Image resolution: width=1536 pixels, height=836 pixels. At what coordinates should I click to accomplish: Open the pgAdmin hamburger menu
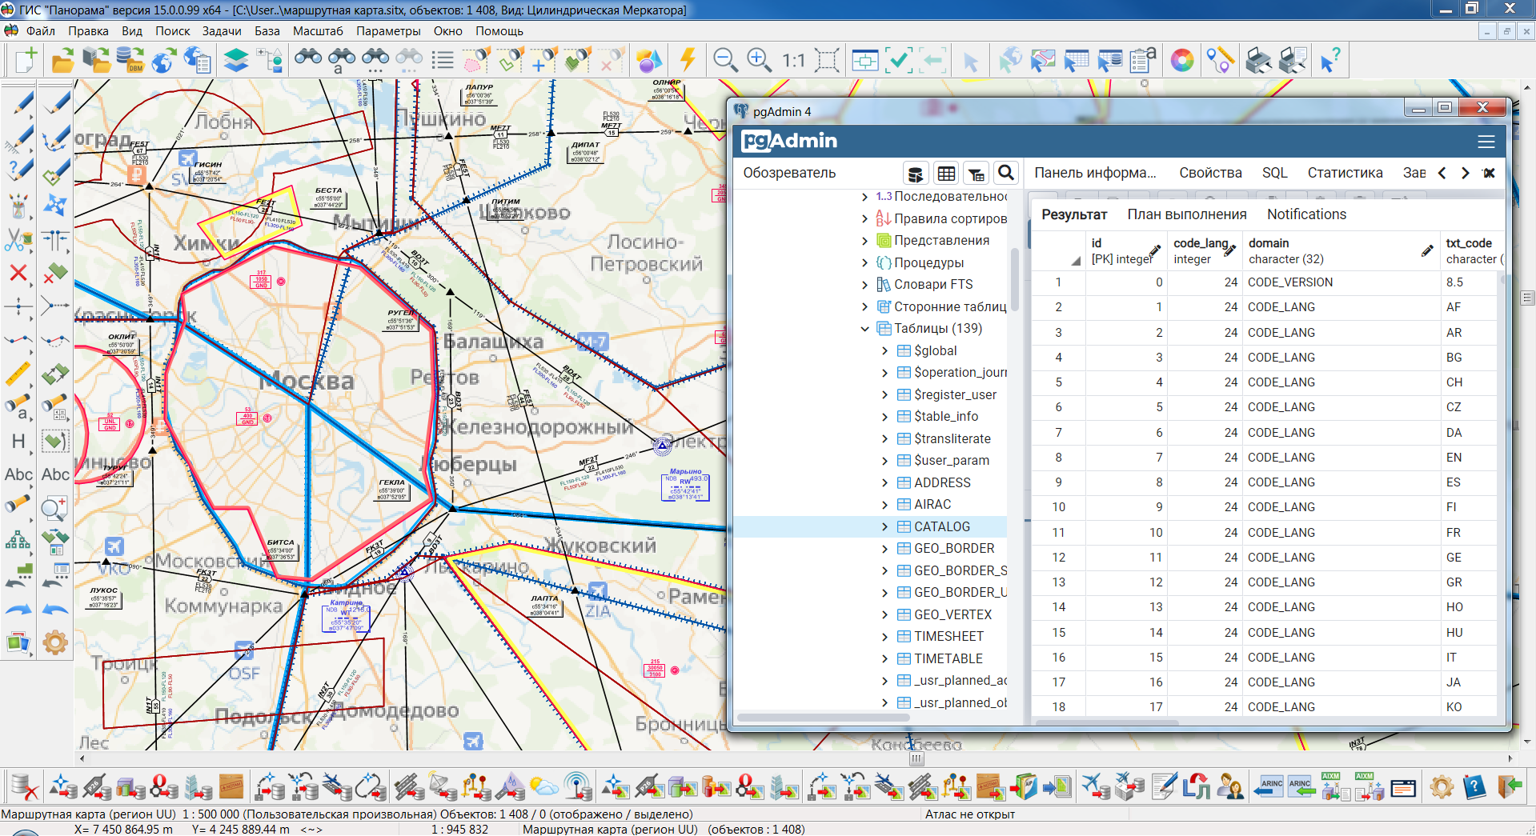pos(1486,142)
